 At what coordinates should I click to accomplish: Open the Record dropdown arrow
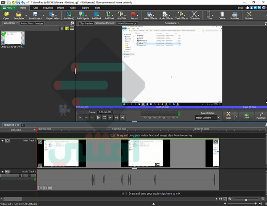[x=137, y=16]
